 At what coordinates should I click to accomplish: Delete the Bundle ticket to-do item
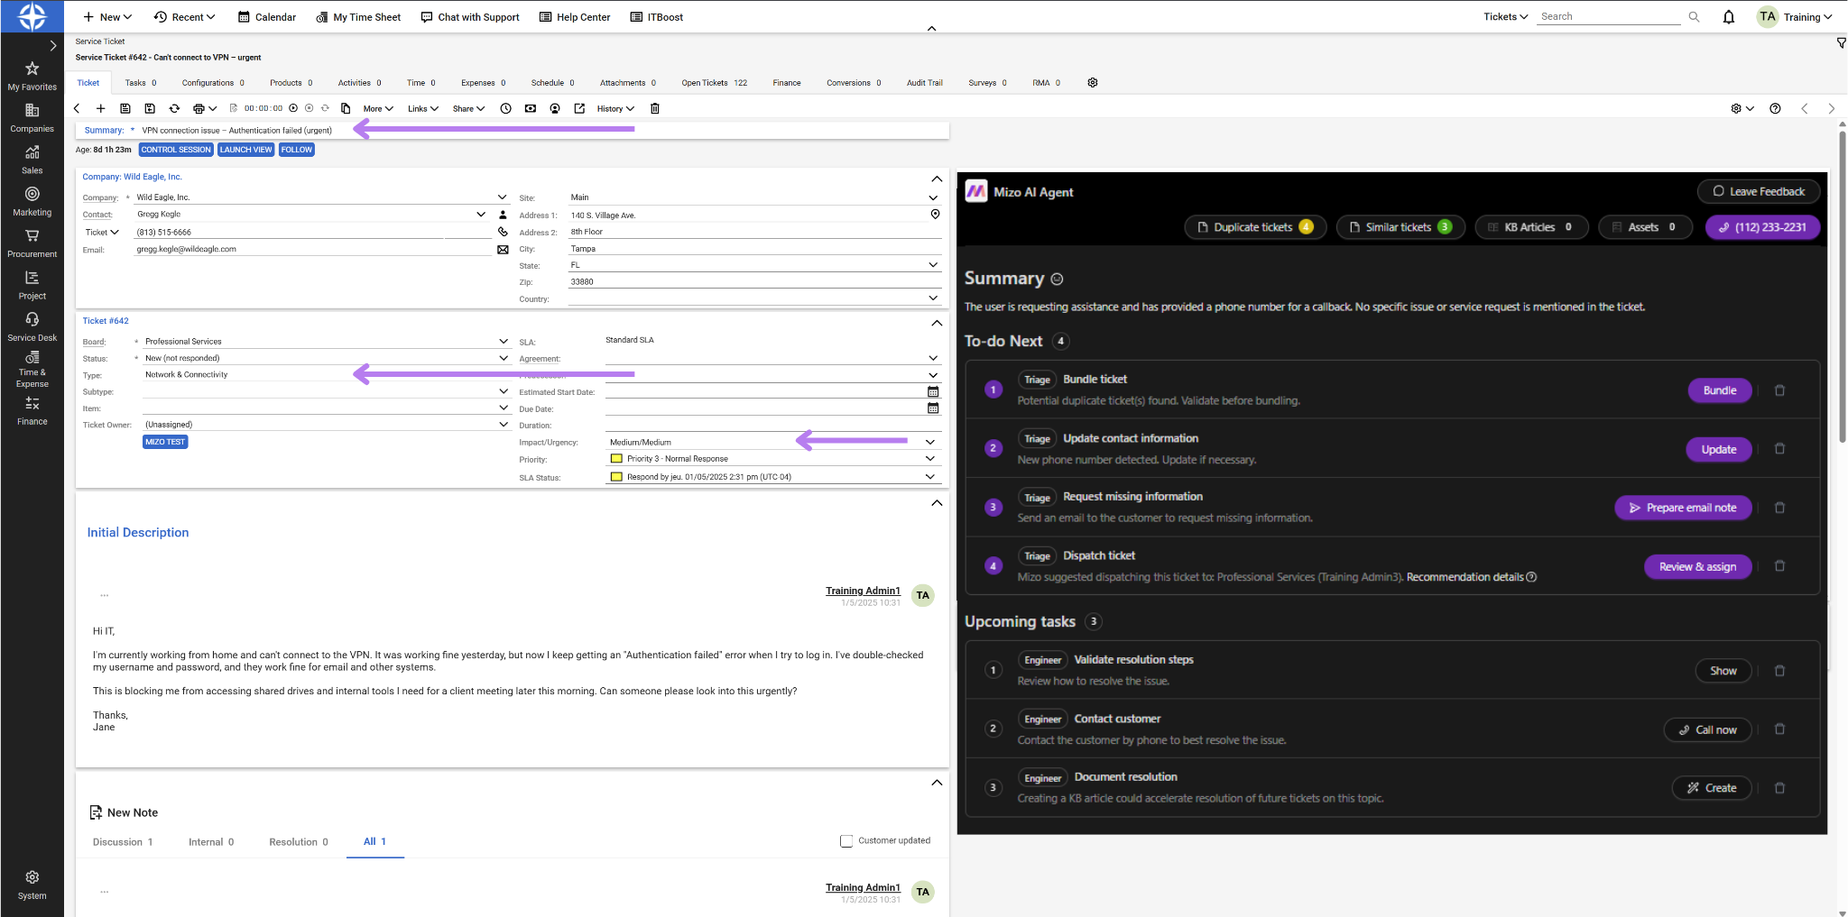pyautogui.click(x=1779, y=390)
